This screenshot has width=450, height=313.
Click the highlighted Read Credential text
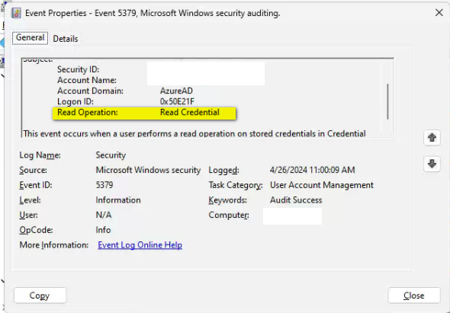[x=190, y=113]
